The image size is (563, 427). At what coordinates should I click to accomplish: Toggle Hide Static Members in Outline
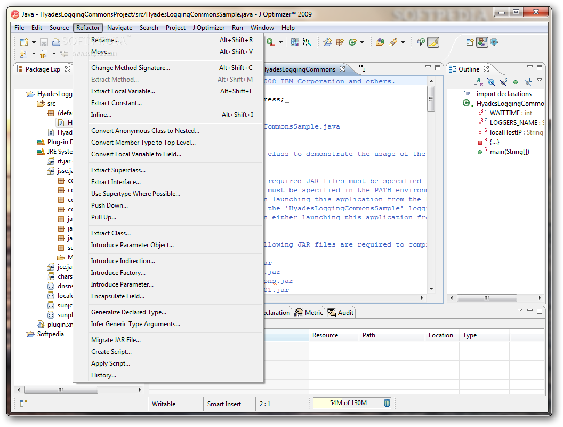[x=504, y=82]
